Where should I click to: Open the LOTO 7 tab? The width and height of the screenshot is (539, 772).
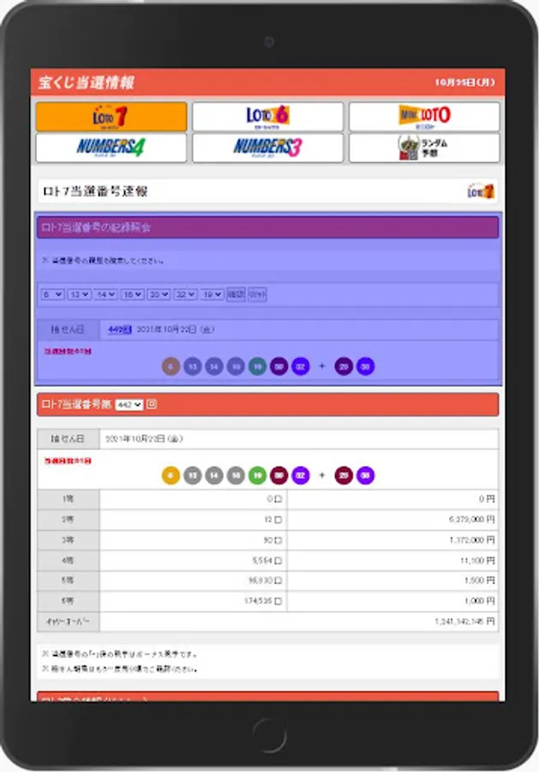click(111, 117)
